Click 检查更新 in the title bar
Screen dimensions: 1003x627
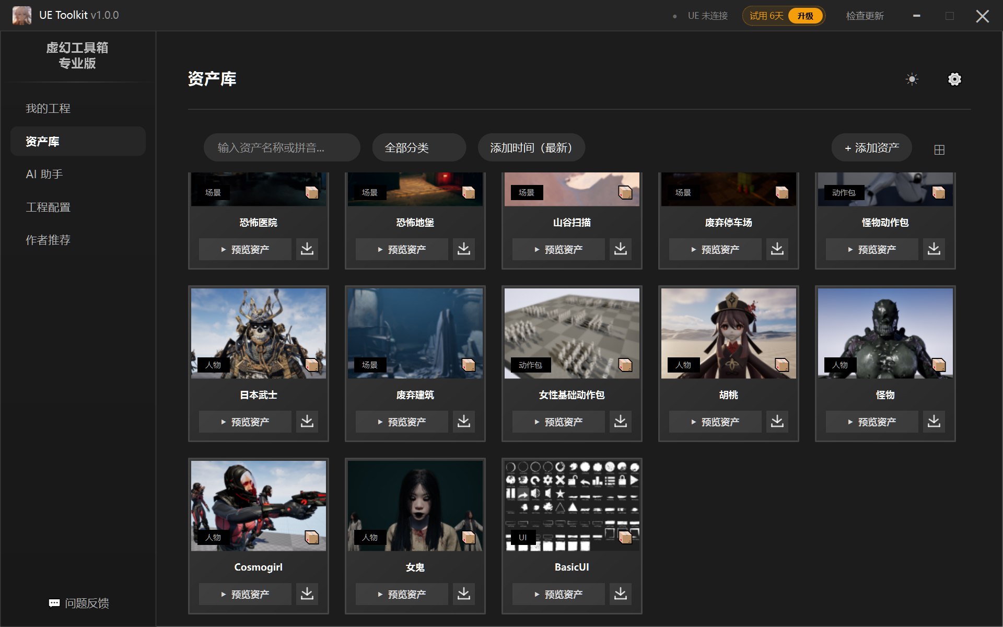point(864,15)
